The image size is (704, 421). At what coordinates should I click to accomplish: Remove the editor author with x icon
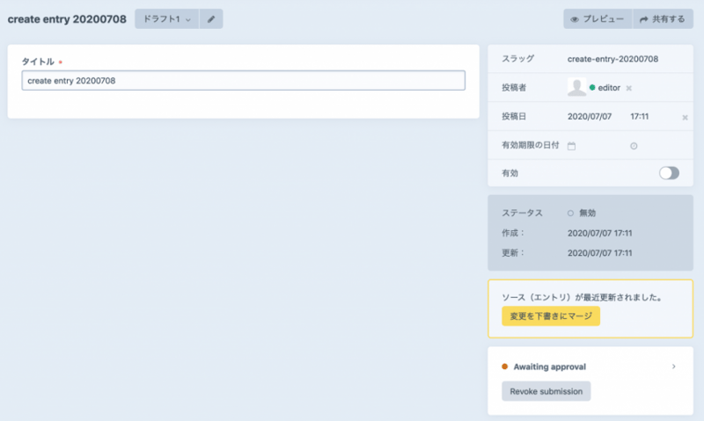click(x=628, y=88)
